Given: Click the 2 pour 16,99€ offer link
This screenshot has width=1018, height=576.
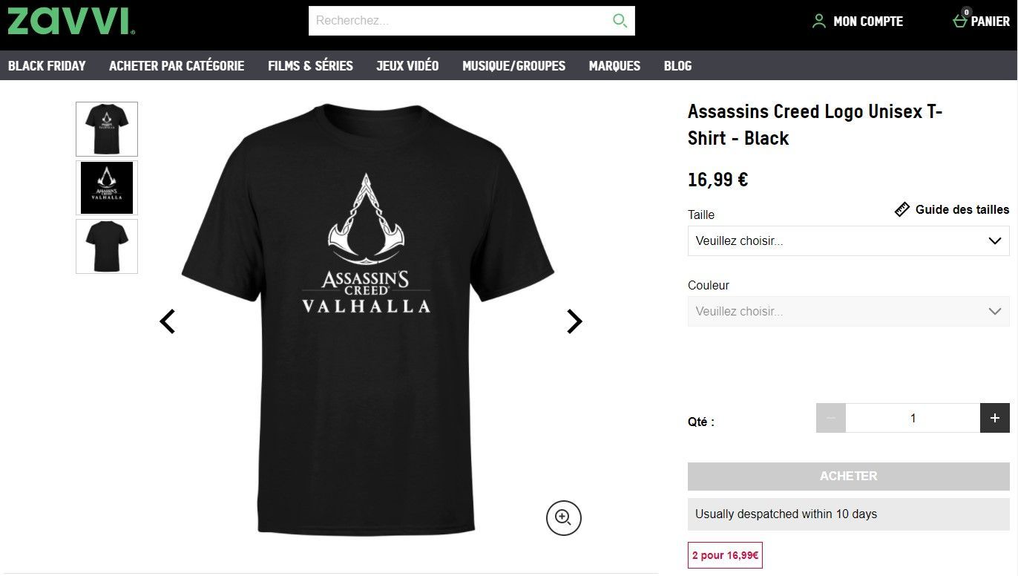Looking at the screenshot, I should point(725,555).
